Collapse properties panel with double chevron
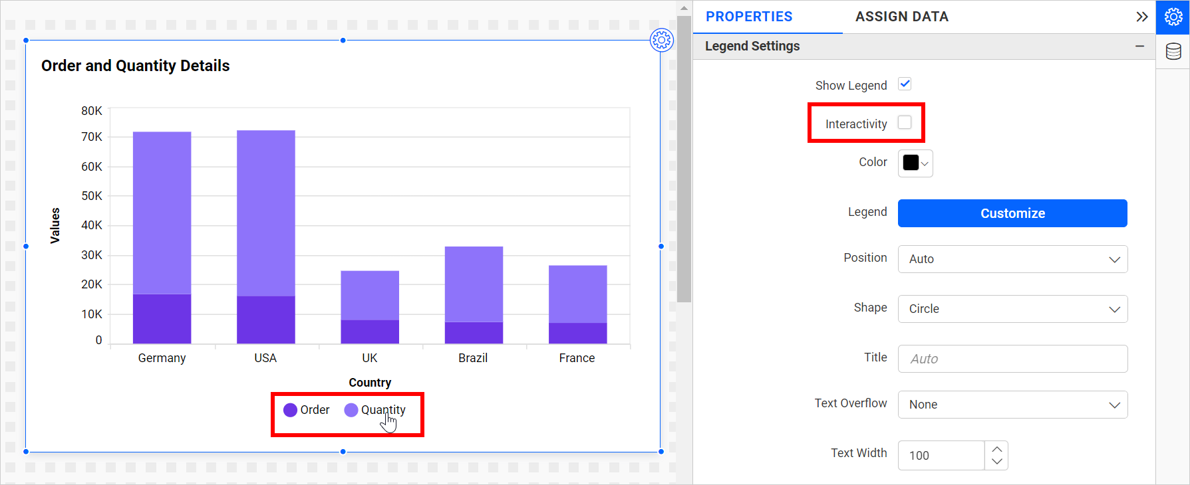Image resolution: width=1190 pixels, height=485 pixels. 1141,17
